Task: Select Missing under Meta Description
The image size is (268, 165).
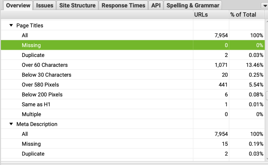Action: pyautogui.click(x=31, y=144)
